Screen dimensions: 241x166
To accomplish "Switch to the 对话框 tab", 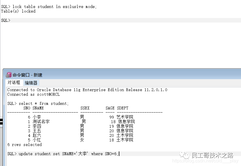I will 14,83.
